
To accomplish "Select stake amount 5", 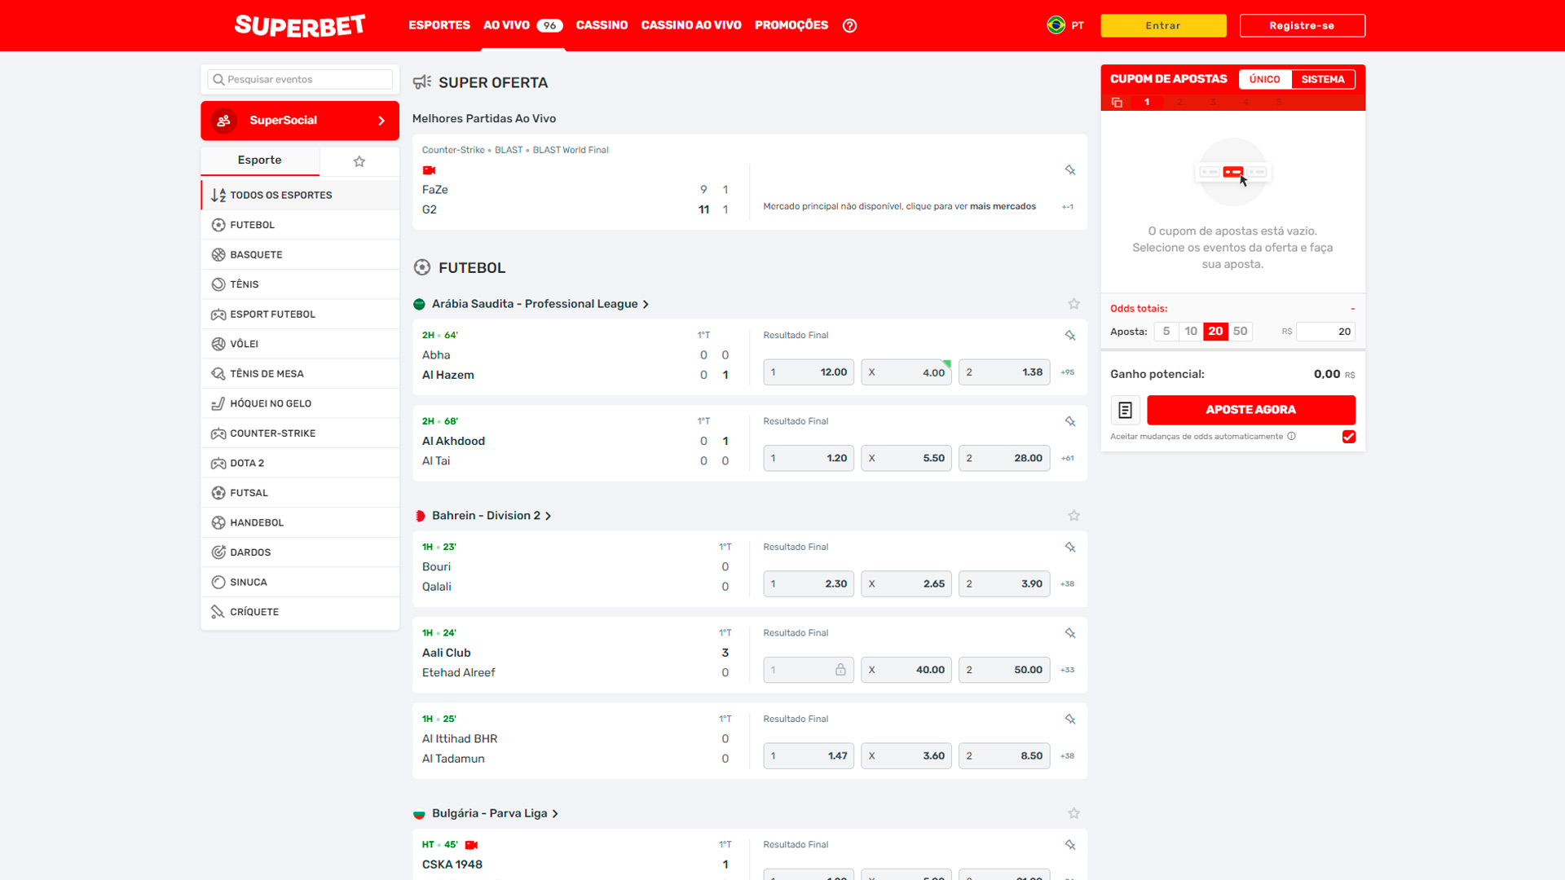I will pos(1166,332).
